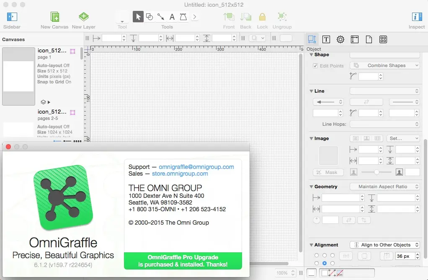Click the selected bottom-center alignment radio button

[324, 263]
